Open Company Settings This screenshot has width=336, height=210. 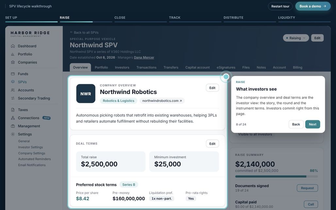click(32, 153)
